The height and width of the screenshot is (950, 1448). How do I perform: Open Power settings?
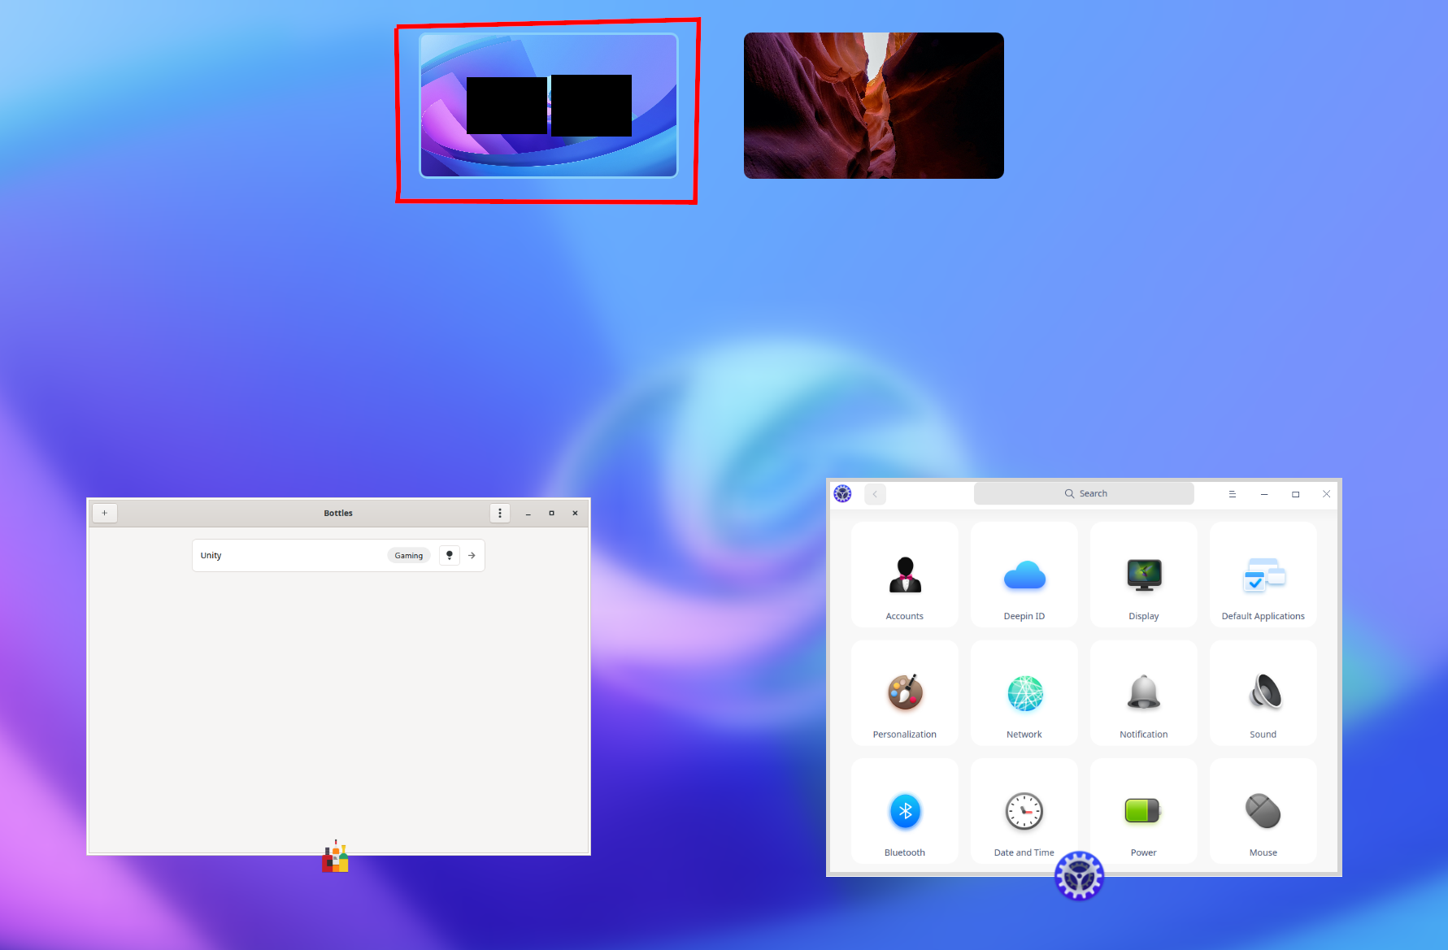click(x=1143, y=810)
